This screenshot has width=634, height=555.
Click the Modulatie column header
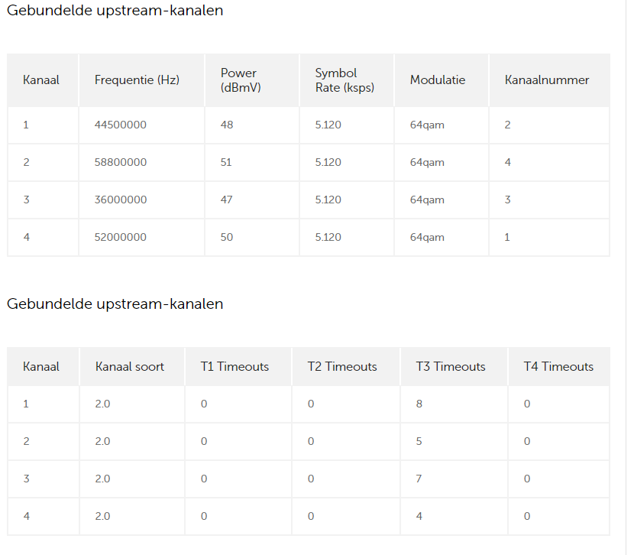coord(438,80)
